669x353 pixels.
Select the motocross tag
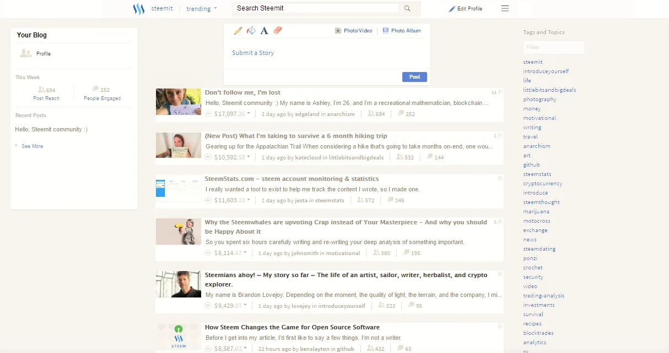pyautogui.click(x=537, y=220)
